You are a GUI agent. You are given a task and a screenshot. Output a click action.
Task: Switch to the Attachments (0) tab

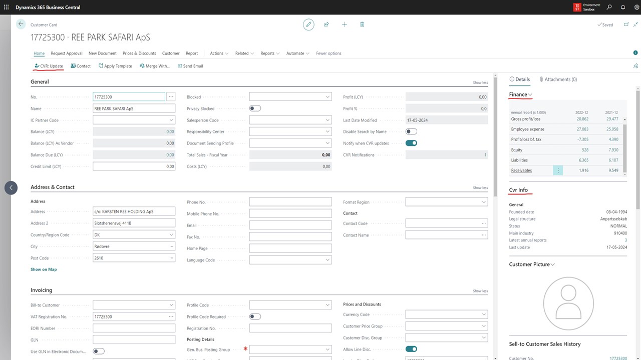pyautogui.click(x=558, y=79)
